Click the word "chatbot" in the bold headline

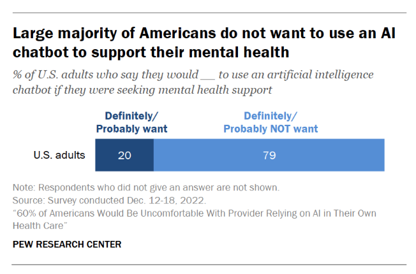pyautogui.click(x=39, y=50)
